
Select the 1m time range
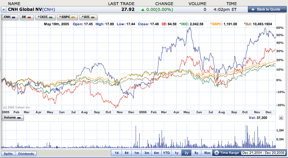[137, 153]
